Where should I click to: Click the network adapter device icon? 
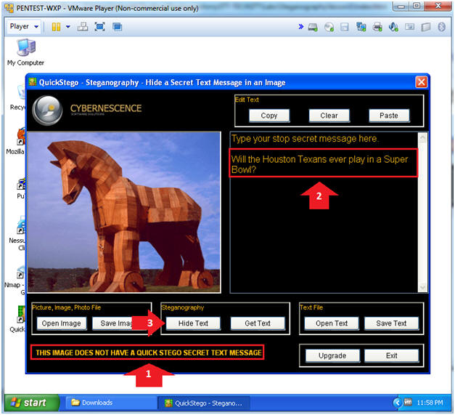click(361, 27)
